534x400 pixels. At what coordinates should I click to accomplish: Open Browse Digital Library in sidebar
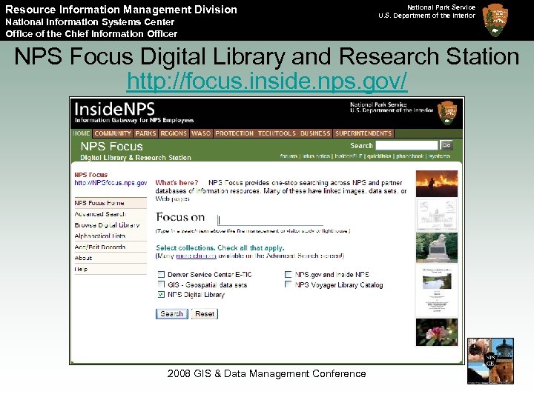pos(111,225)
